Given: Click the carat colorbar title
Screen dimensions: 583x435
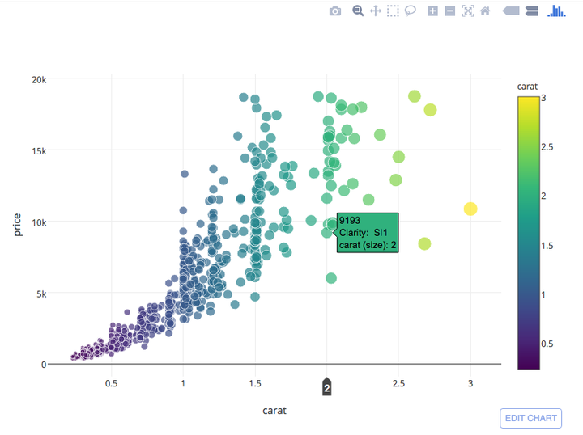Looking at the screenshot, I should point(527,87).
